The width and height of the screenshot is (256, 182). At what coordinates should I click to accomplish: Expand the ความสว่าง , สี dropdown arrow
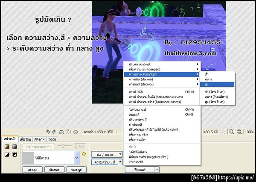click(x=120, y=162)
